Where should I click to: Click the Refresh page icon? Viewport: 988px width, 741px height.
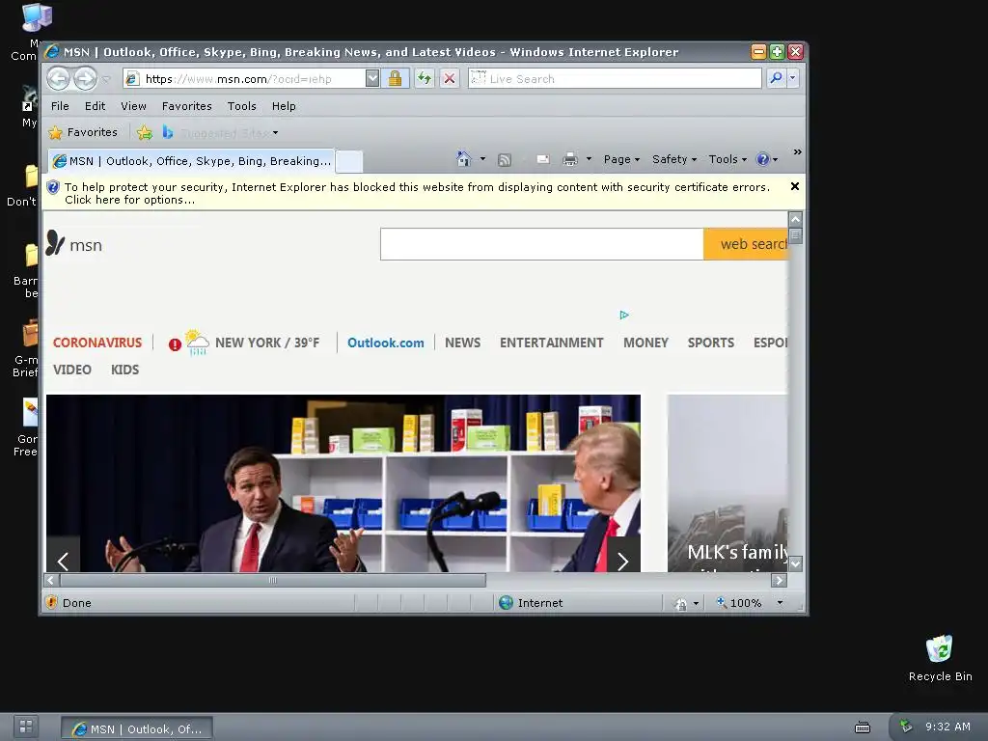click(x=425, y=79)
